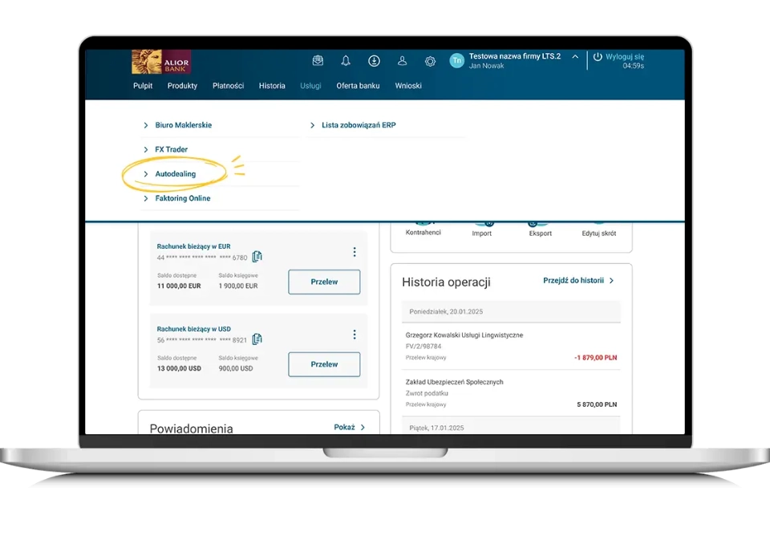Open the Grzegorz Kowalski Usługi Lingwistyczne transaction
The width and height of the screenshot is (770, 536).
511,347
